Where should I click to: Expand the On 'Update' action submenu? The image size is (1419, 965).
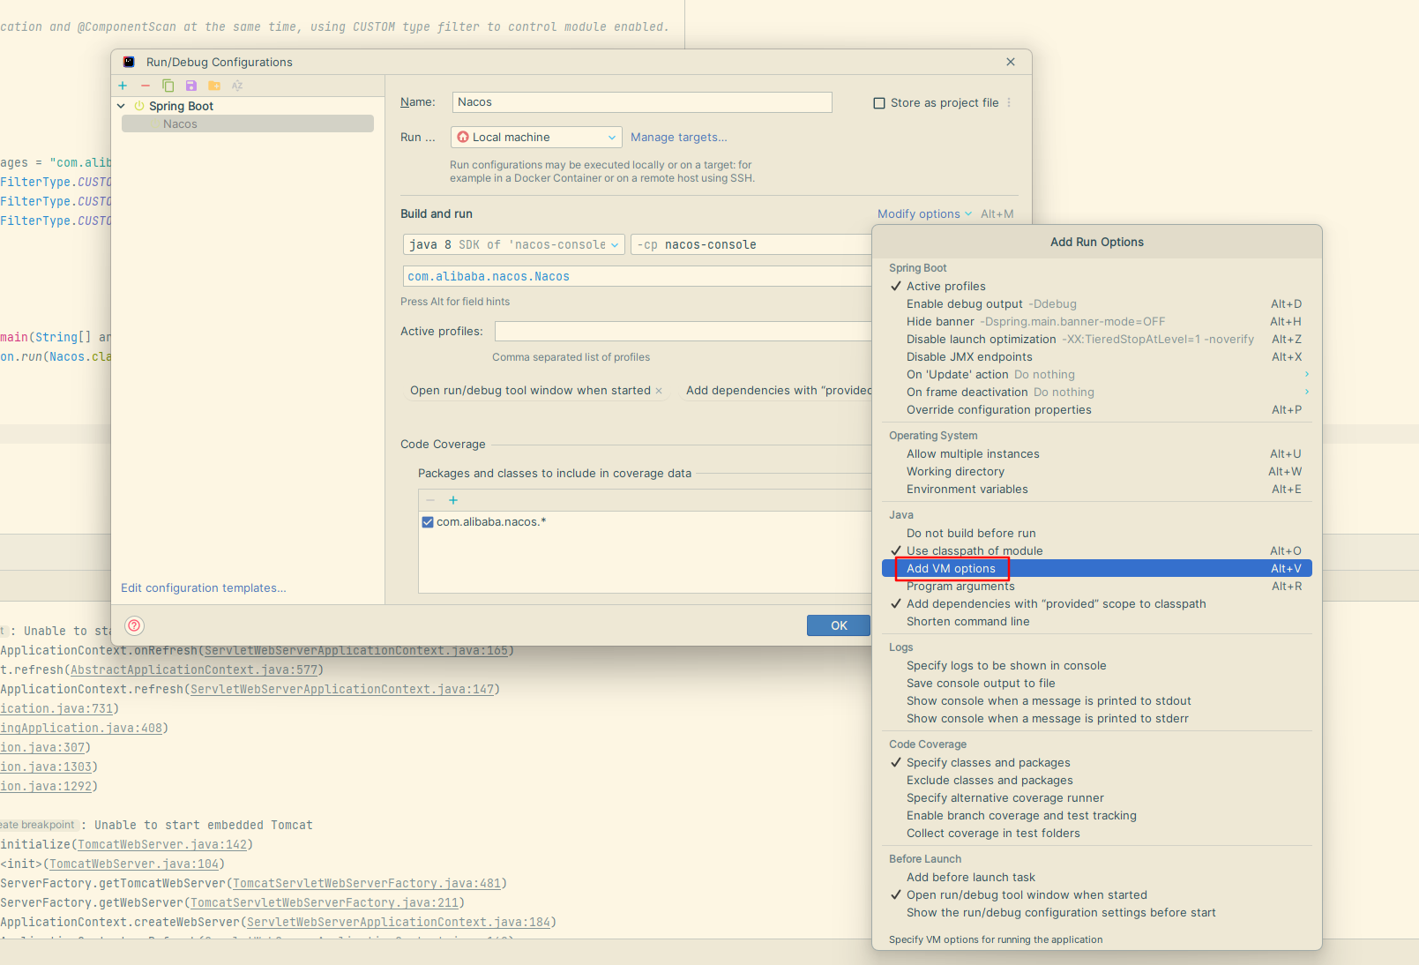pos(1097,374)
